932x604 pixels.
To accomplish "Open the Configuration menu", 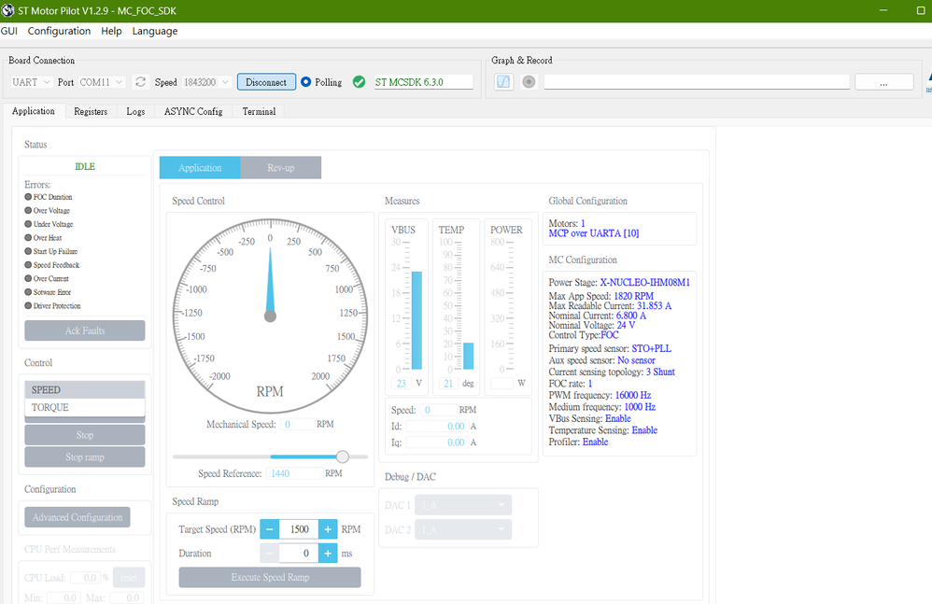I will click(59, 31).
